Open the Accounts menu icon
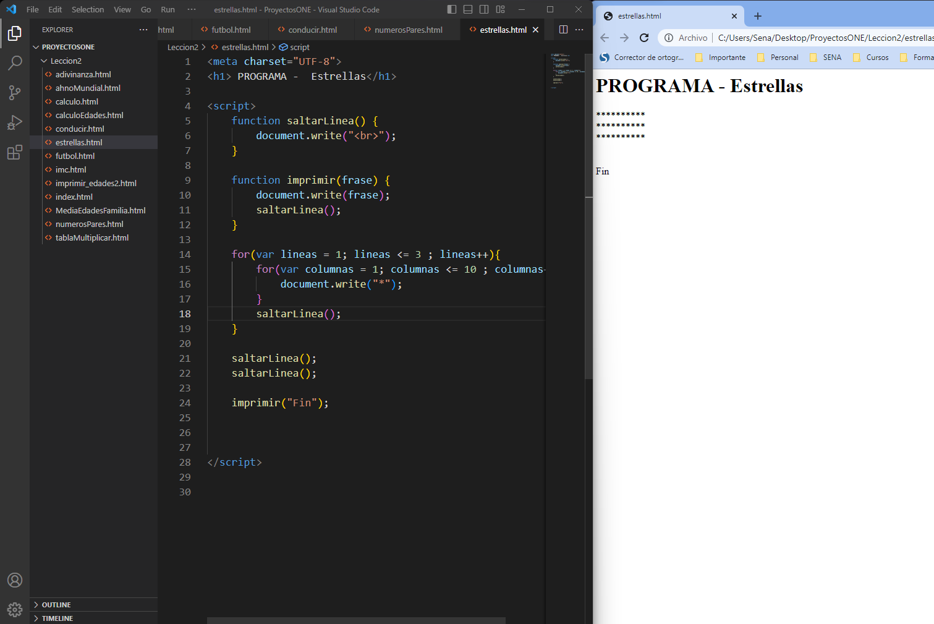 coord(15,580)
